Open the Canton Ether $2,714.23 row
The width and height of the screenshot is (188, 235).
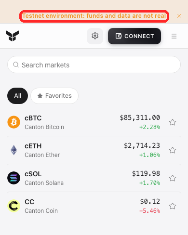(x=94, y=150)
